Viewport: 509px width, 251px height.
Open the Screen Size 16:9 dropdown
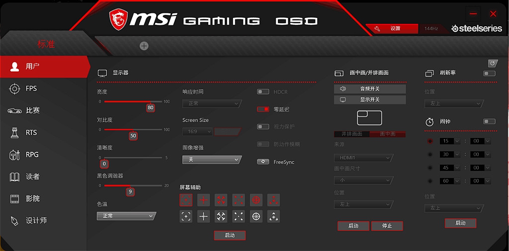(x=197, y=131)
